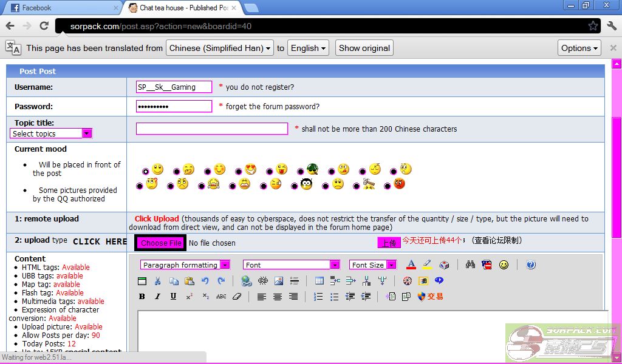This screenshot has width=622, height=364.
Task: Apply underline from the editor toolbar
Action: [x=173, y=297]
